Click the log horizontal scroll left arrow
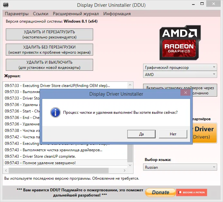The width and height of the screenshot is (223, 202). 6,170
